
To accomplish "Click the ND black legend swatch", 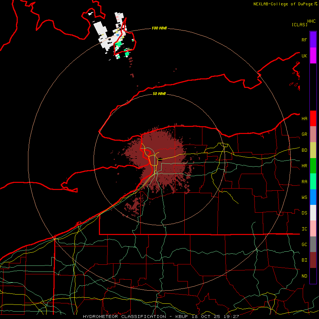I will 313,276.
